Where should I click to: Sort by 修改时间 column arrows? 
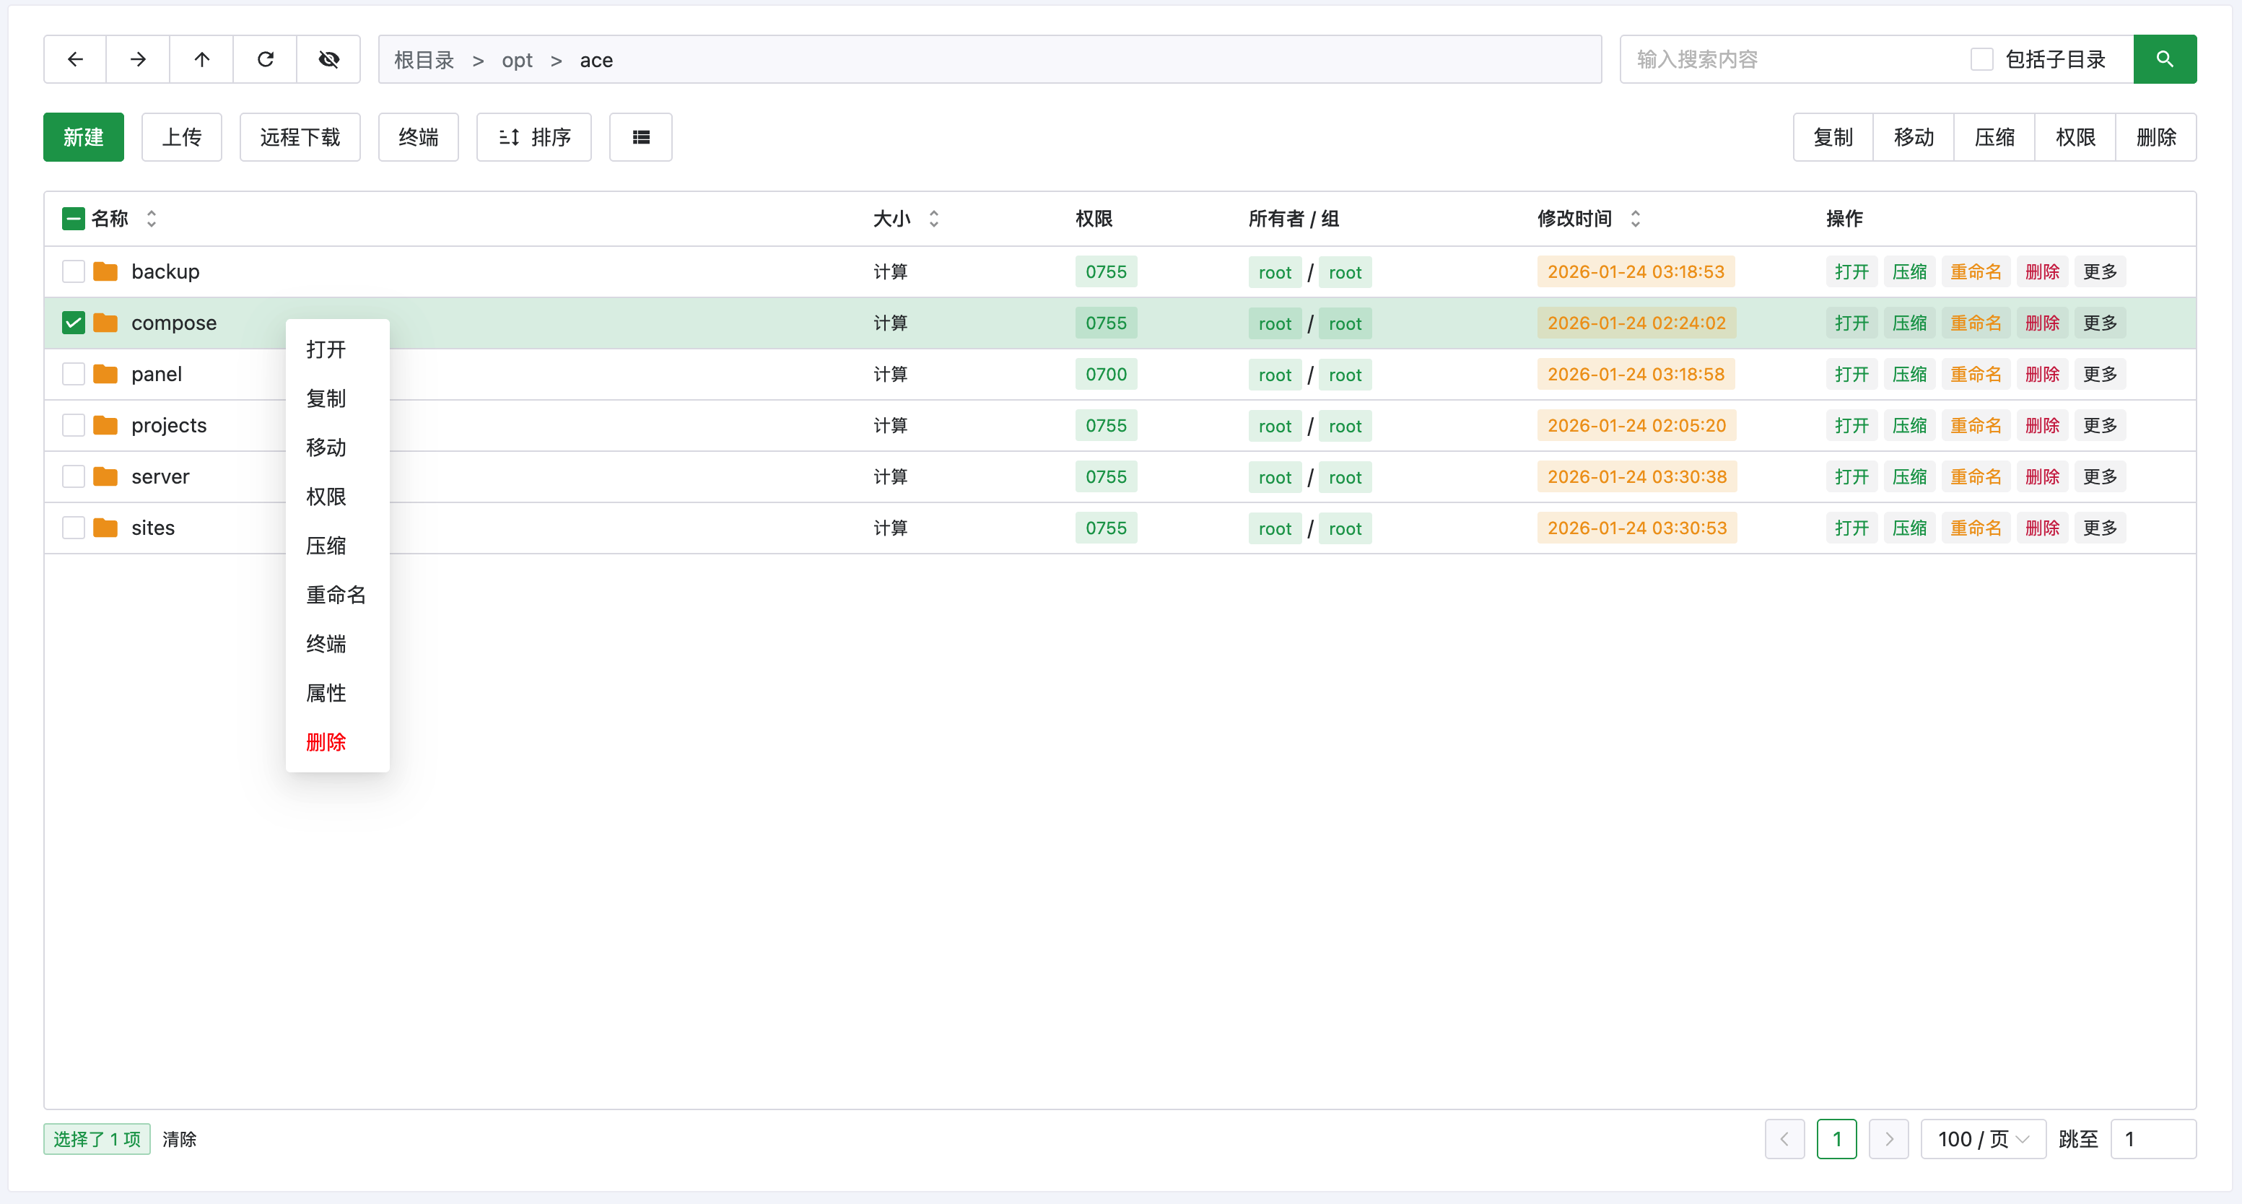point(1636,219)
